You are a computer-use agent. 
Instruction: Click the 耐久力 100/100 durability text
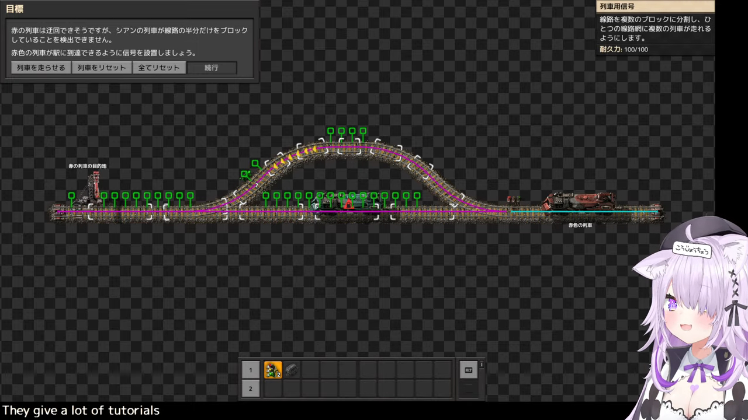pyautogui.click(x=624, y=49)
